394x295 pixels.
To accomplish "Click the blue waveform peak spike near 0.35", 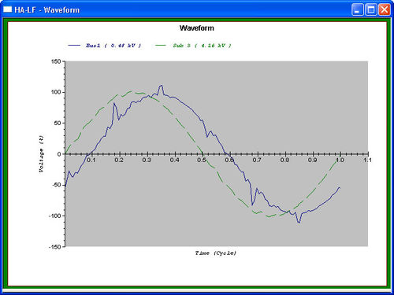I will click(x=161, y=86).
